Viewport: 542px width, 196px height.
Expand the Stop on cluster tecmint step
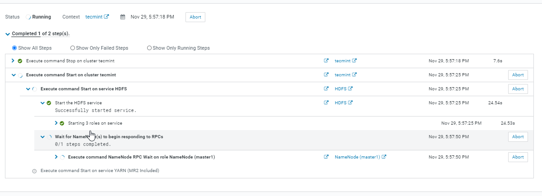[x=13, y=61]
